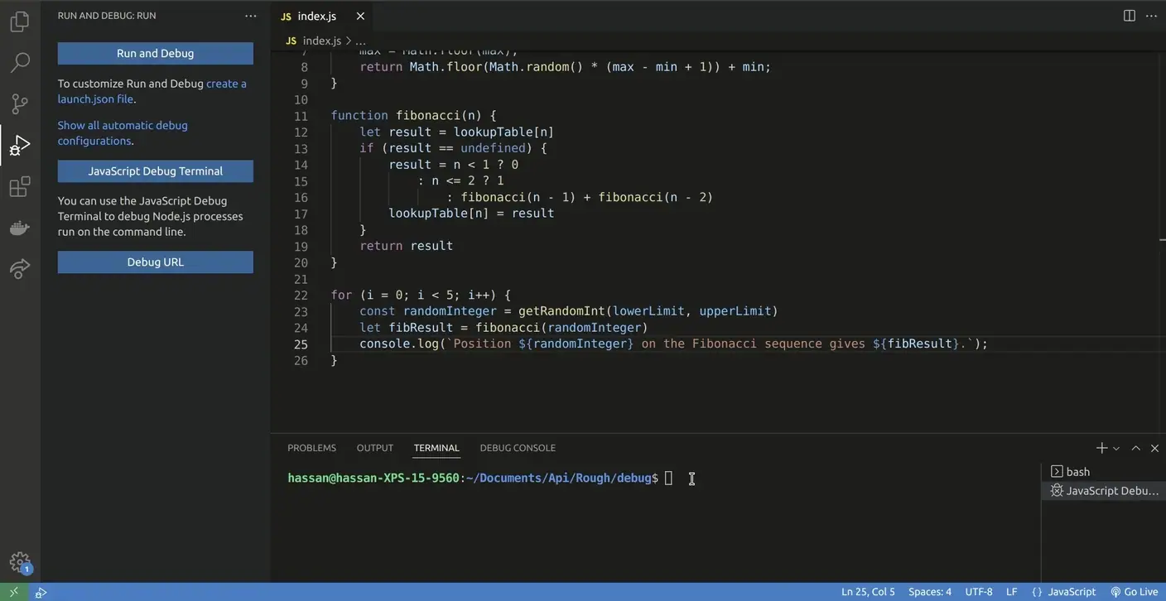Switch to the OUTPUT tab

click(375, 448)
